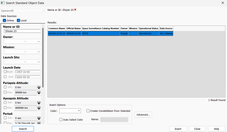Click the Name or ID input field
Image resolution: width=227 pixels, height=132 pixels.
pos(22,31)
